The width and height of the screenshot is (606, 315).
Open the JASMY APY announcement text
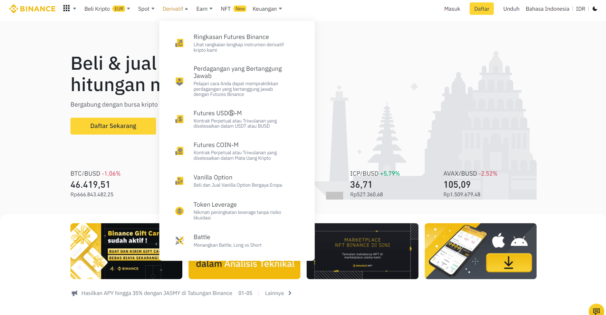[x=157, y=293]
